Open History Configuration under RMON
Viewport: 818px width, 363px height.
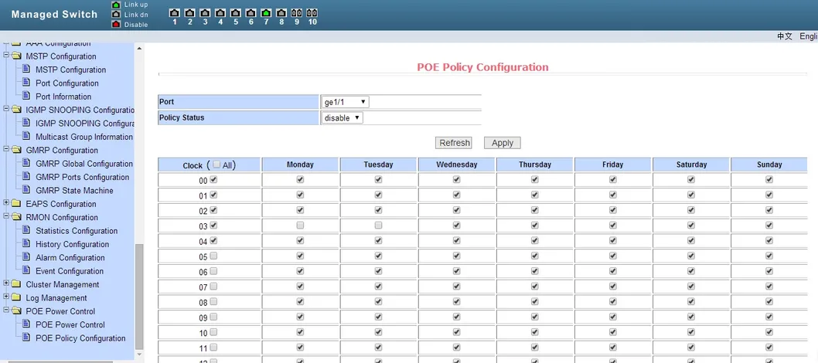coord(72,244)
